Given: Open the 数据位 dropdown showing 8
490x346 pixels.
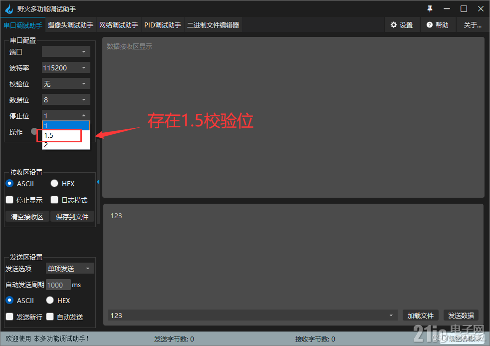Looking at the screenshot, I should [66, 99].
